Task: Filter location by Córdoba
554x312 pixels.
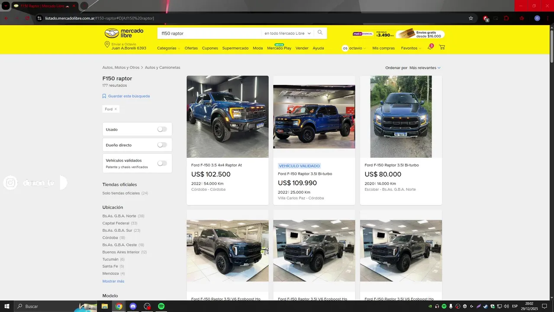Action: [x=110, y=237]
